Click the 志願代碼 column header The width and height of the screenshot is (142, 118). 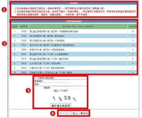pos(24,27)
